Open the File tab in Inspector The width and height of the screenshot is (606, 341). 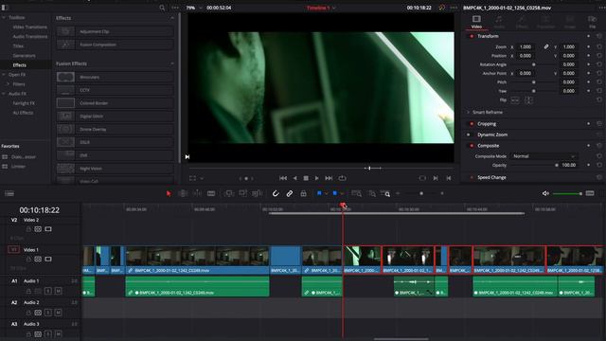592,22
